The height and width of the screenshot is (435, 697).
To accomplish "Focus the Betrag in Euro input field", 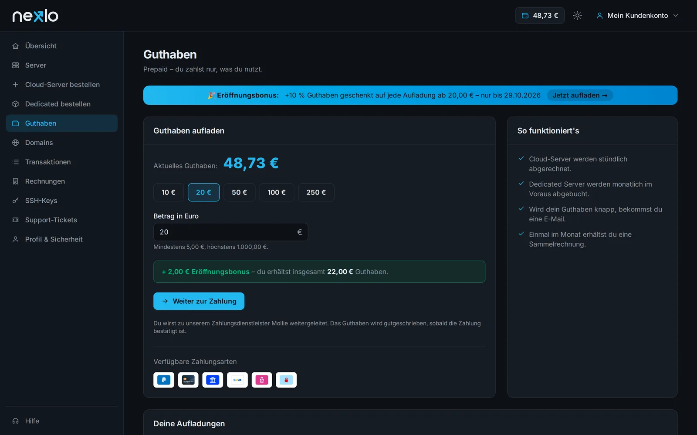I will coord(230,232).
